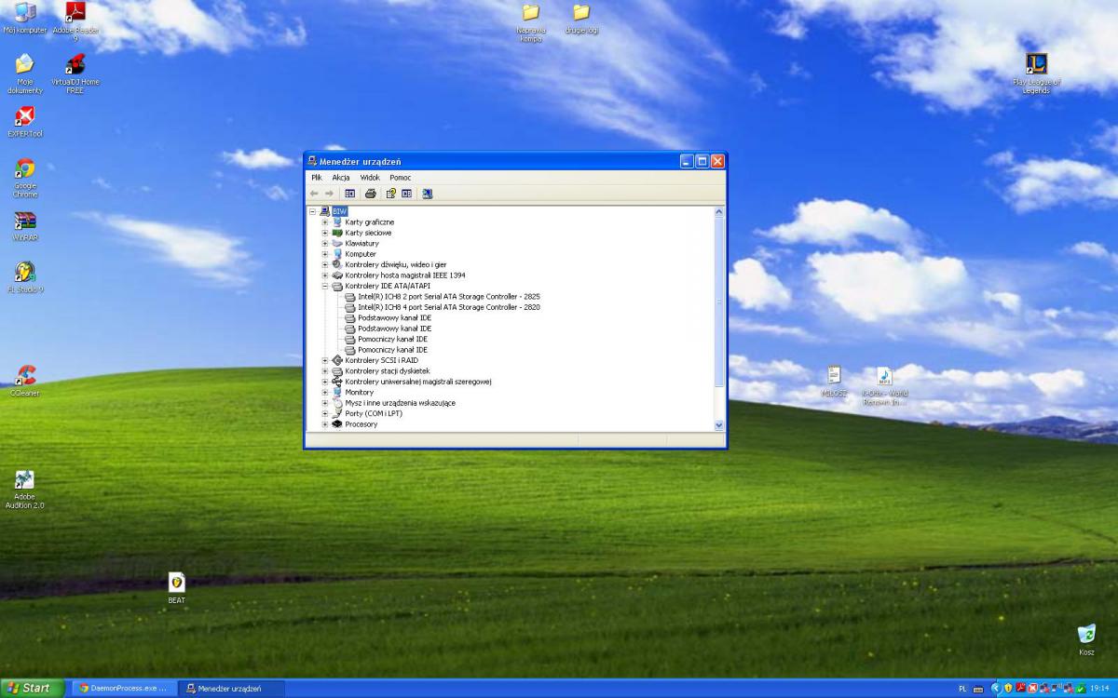The image size is (1118, 698).
Task: Expand the Klawiatury category
Action: pos(325,244)
